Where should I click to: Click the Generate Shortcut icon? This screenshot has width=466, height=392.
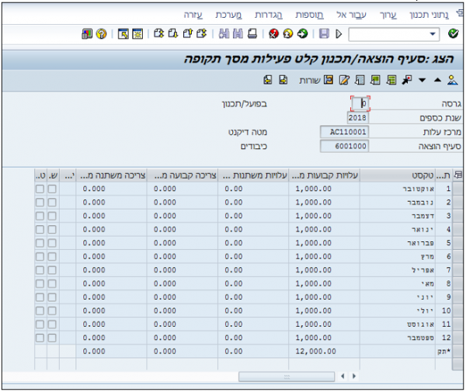click(x=123, y=34)
